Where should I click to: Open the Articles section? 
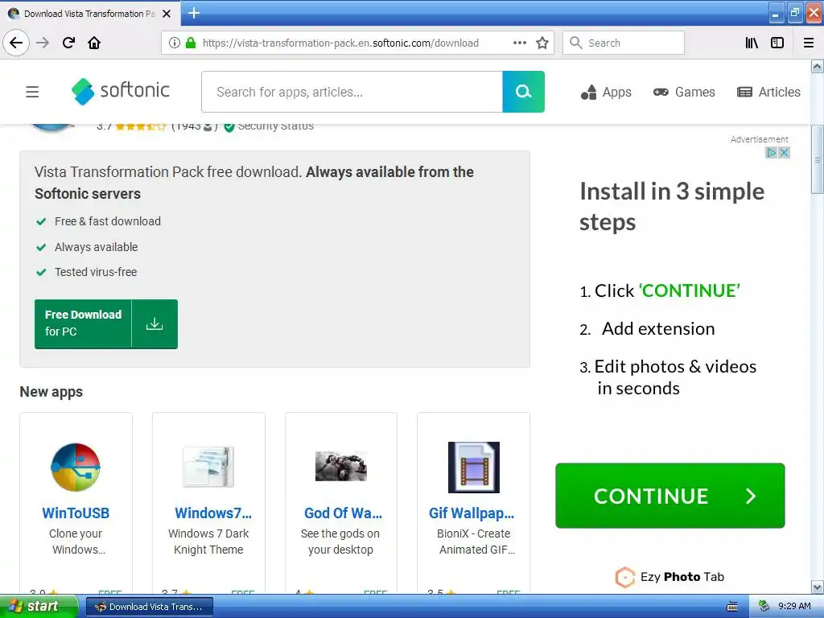coord(768,92)
